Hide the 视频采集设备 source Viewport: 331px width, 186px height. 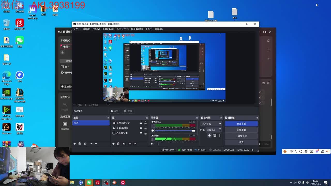(141, 123)
